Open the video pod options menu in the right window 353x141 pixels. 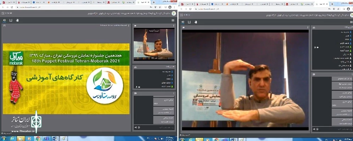[x=308, y=27]
